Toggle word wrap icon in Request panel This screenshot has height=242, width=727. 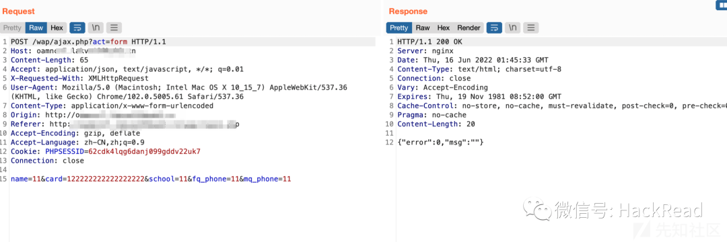77,28
